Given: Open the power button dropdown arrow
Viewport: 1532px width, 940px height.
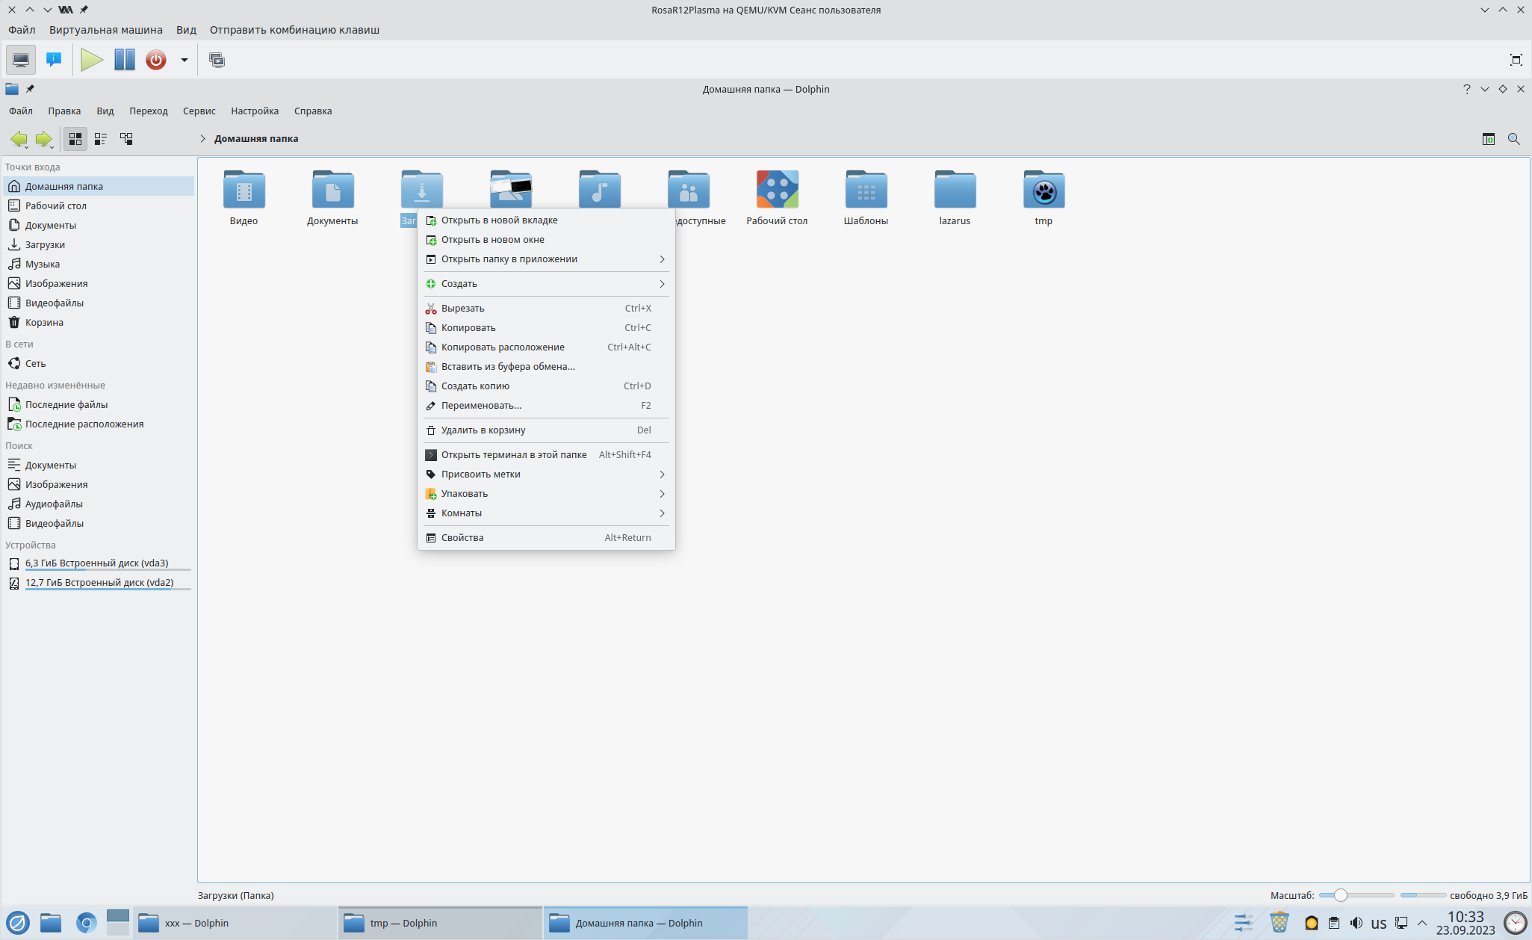Looking at the screenshot, I should [184, 60].
